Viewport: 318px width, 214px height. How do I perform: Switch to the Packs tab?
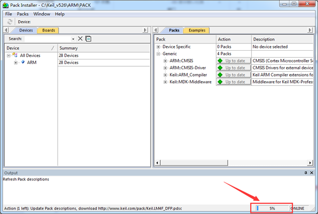174,30
